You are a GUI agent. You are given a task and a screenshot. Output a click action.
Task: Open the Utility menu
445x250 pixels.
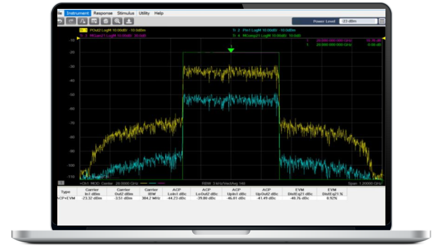pyautogui.click(x=144, y=13)
